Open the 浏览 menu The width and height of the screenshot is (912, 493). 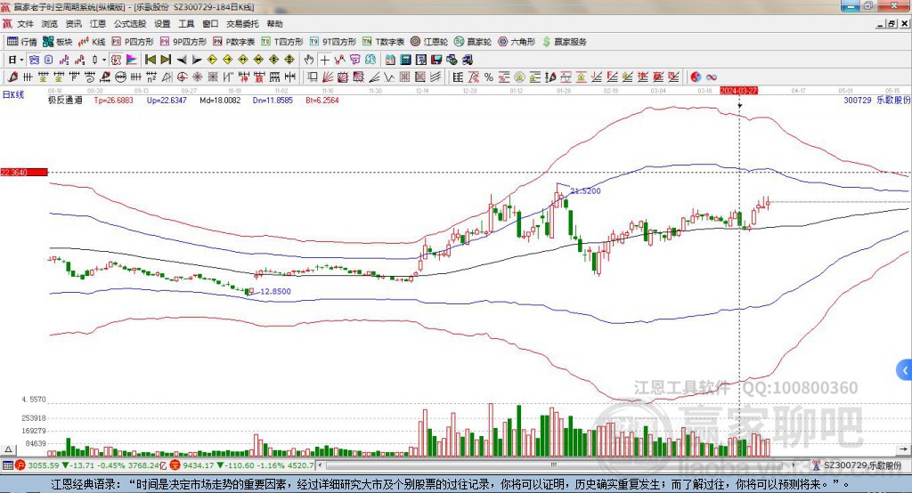pos(50,24)
